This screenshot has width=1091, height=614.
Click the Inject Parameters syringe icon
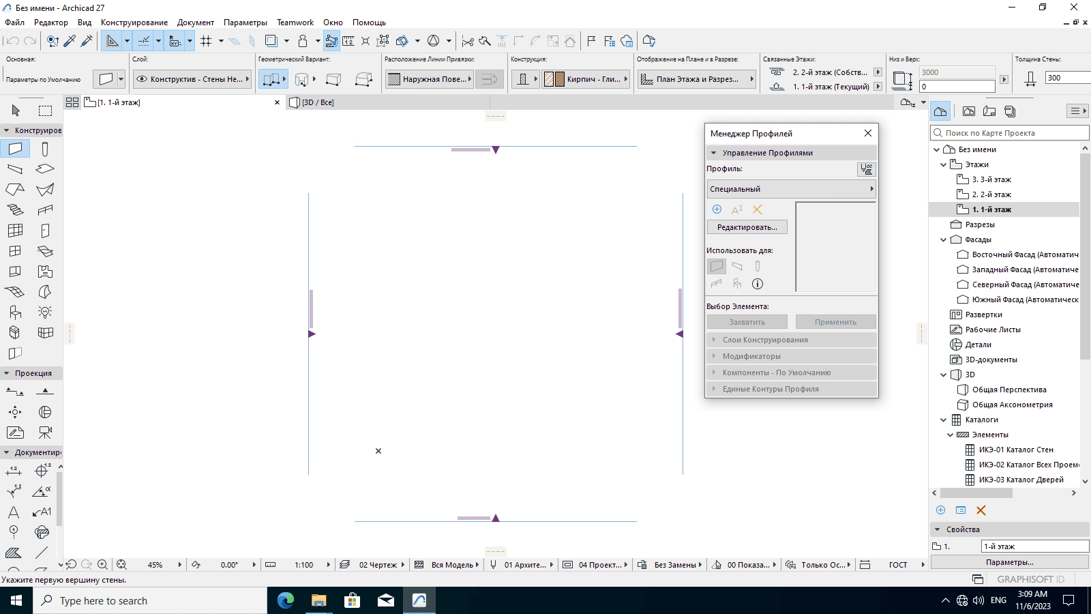click(87, 41)
